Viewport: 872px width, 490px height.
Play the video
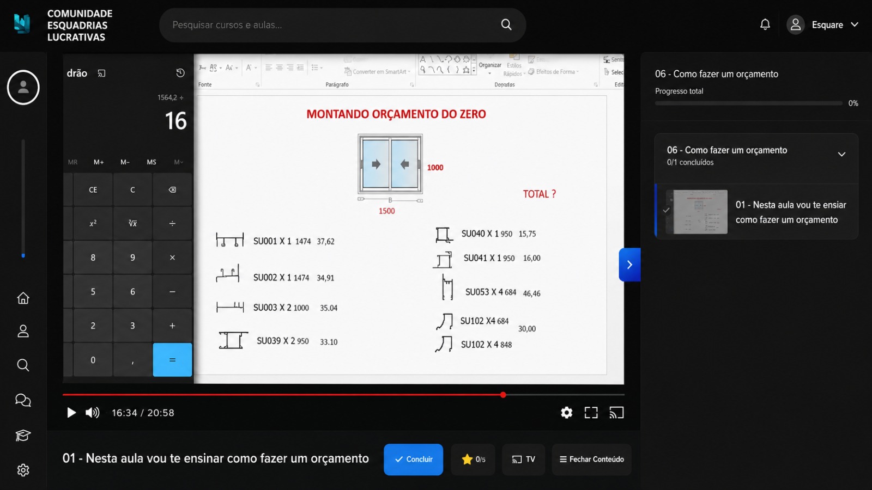71,413
